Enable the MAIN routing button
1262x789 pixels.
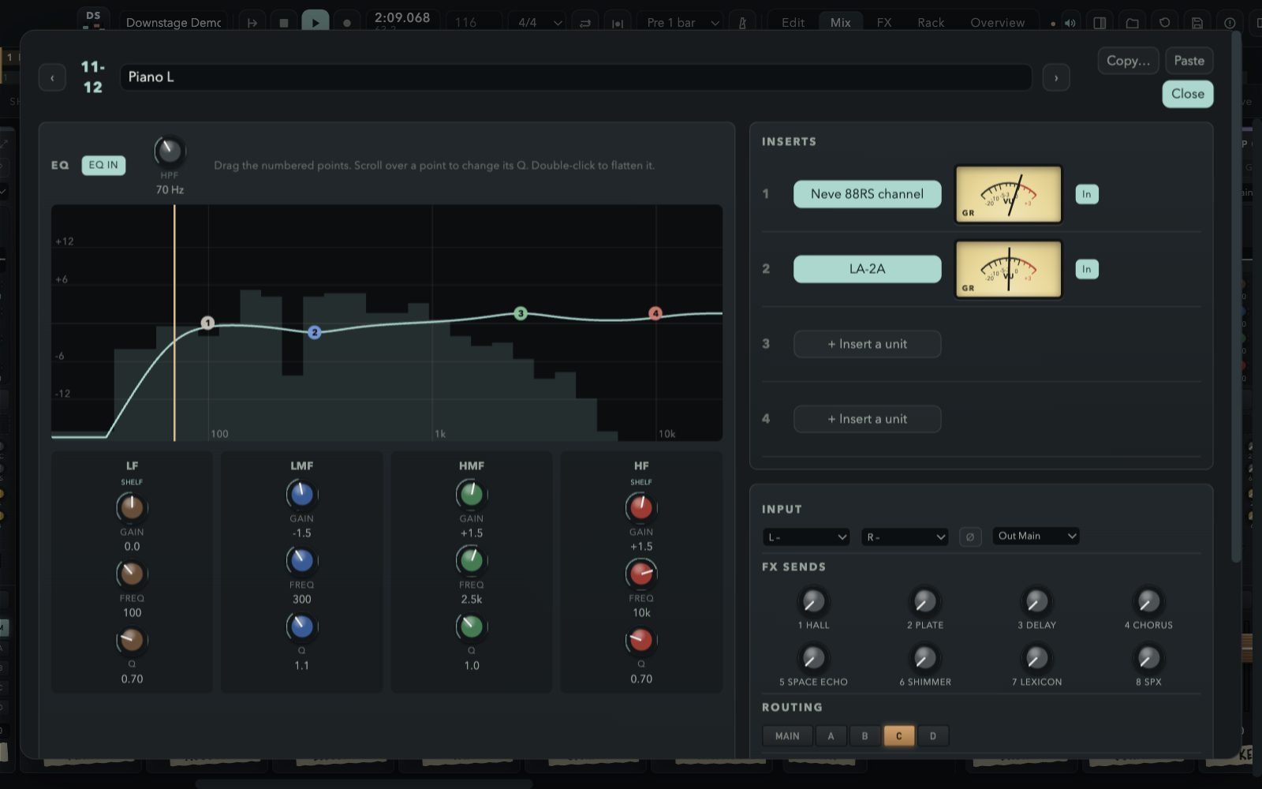(787, 736)
